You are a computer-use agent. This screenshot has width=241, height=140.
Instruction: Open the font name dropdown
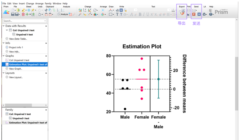click(169, 10)
